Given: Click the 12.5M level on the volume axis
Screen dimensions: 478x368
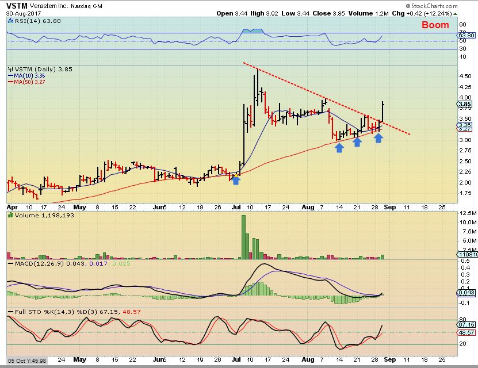Looking at the screenshot, I should [x=468, y=213].
